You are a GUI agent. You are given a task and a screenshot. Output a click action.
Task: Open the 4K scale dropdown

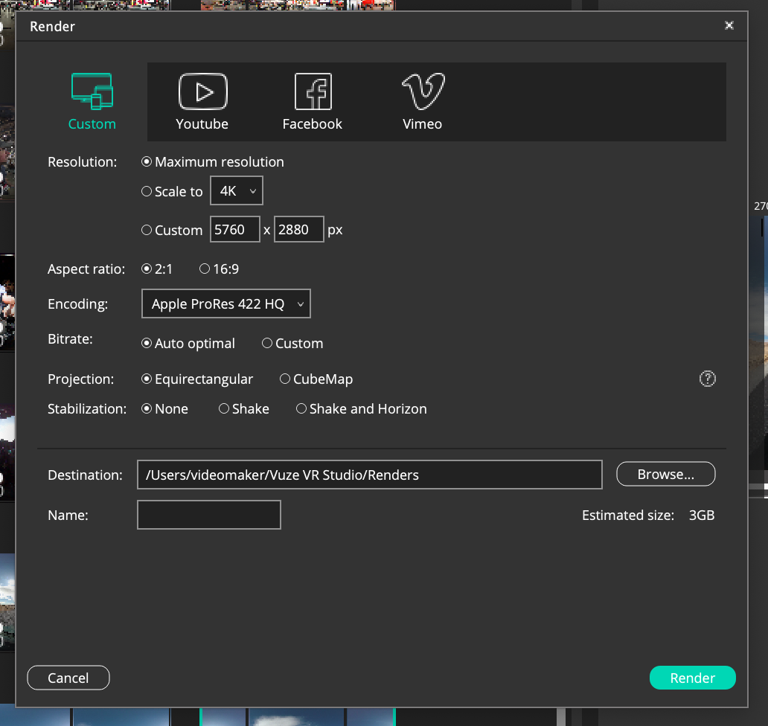237,191
